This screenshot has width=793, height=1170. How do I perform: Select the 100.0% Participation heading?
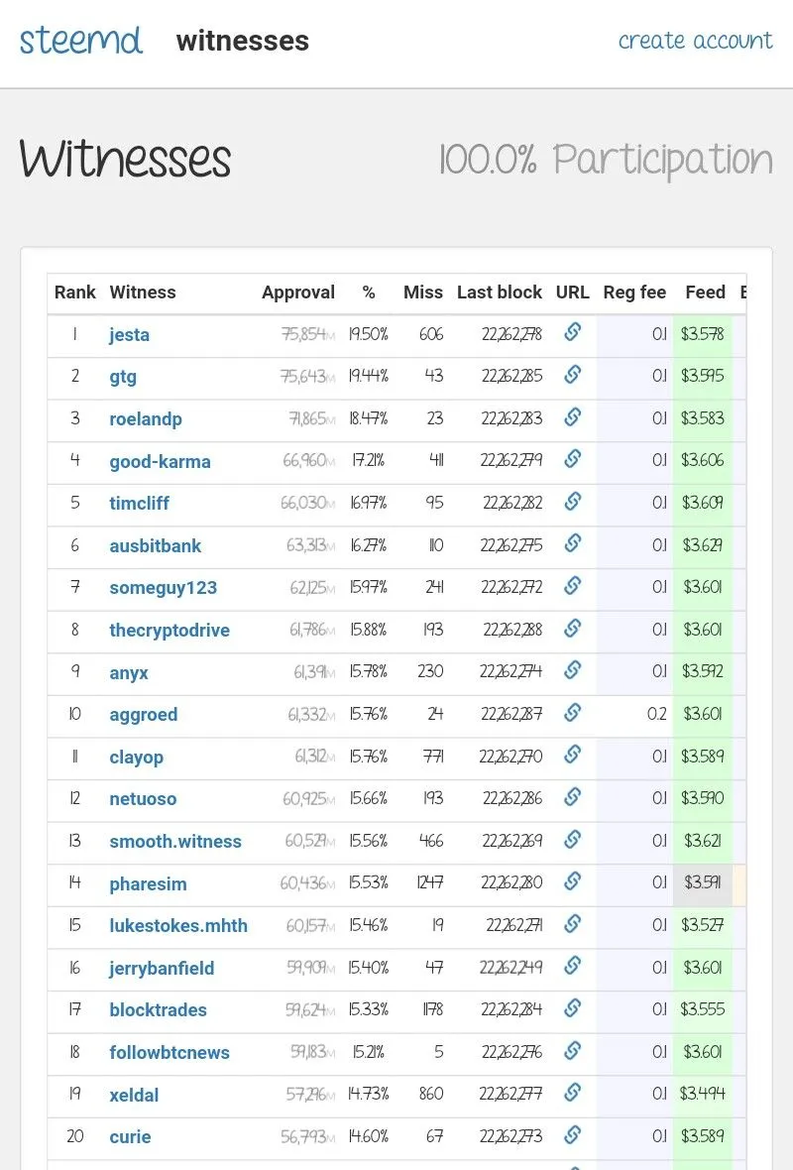tap(606, 160)
